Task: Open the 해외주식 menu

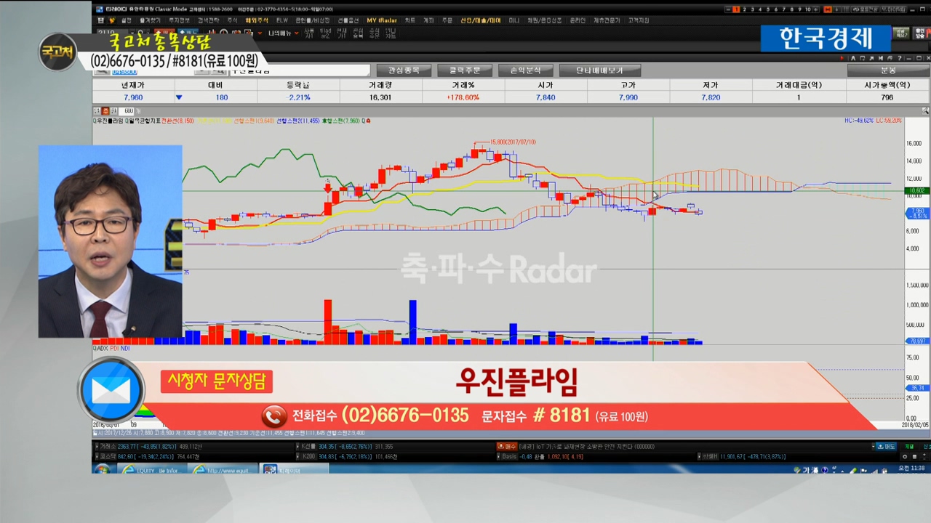Action: coord(255,20)
